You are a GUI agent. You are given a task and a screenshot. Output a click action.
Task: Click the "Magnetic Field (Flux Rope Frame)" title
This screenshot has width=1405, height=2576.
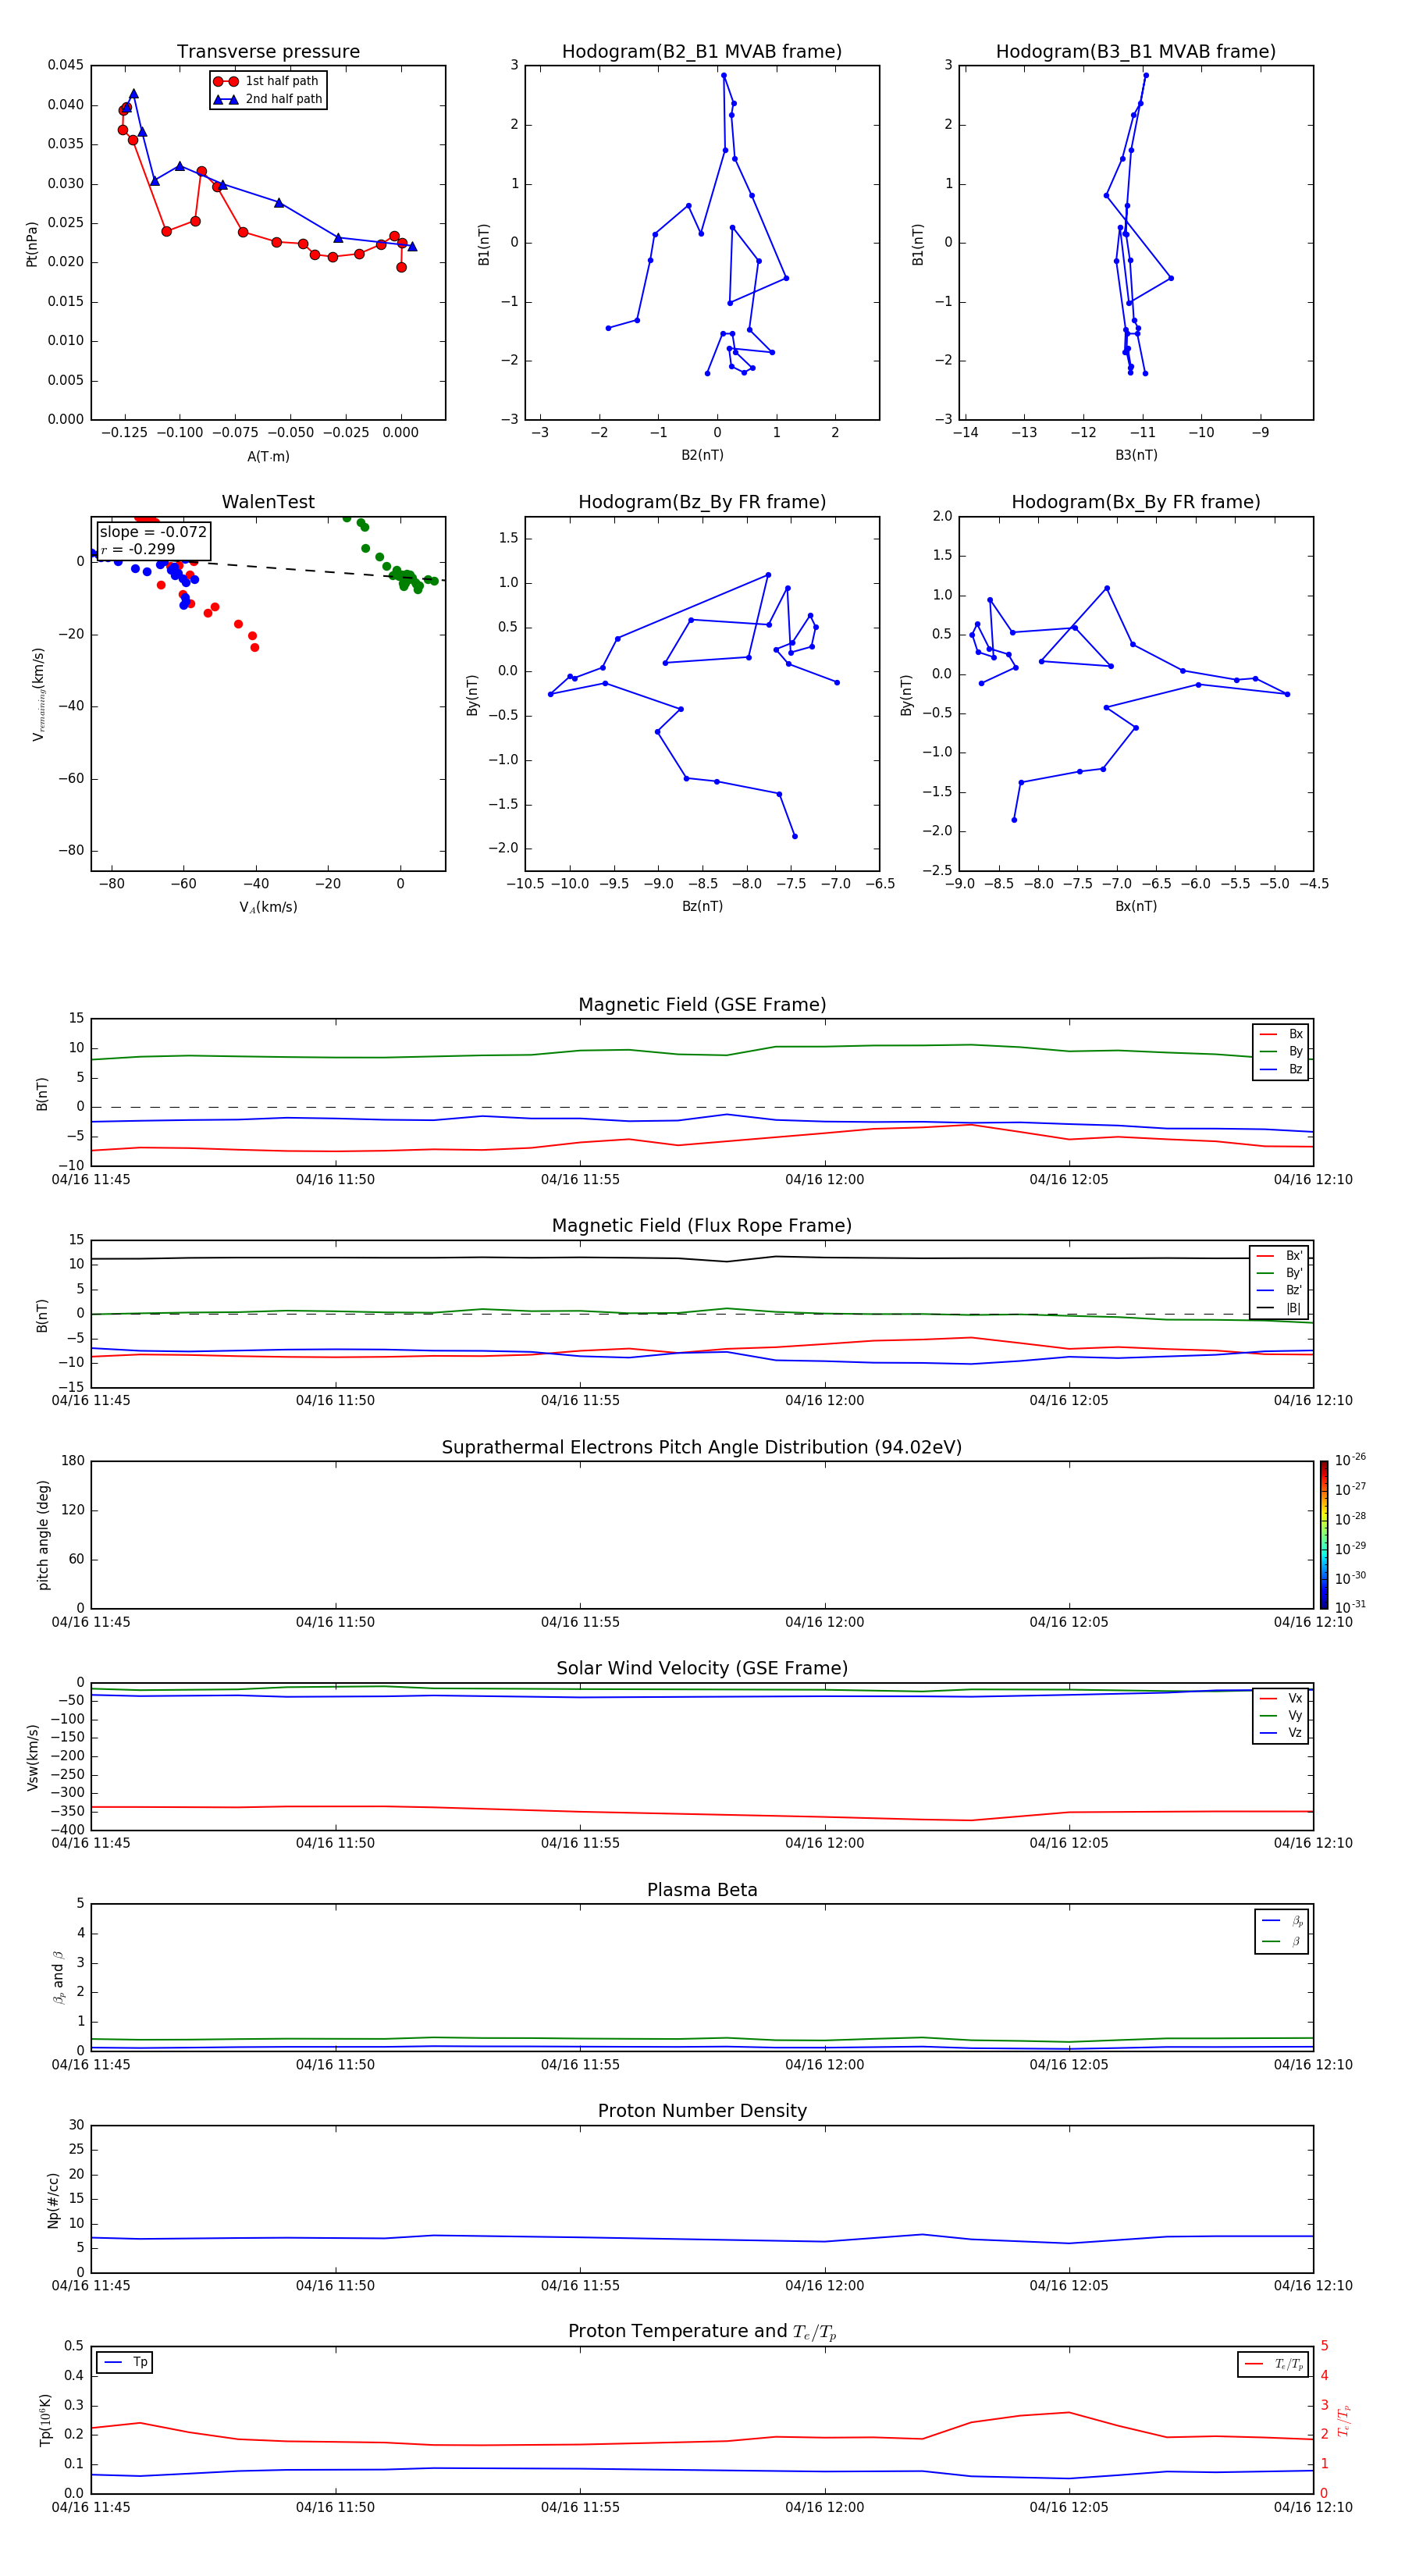702,1226
